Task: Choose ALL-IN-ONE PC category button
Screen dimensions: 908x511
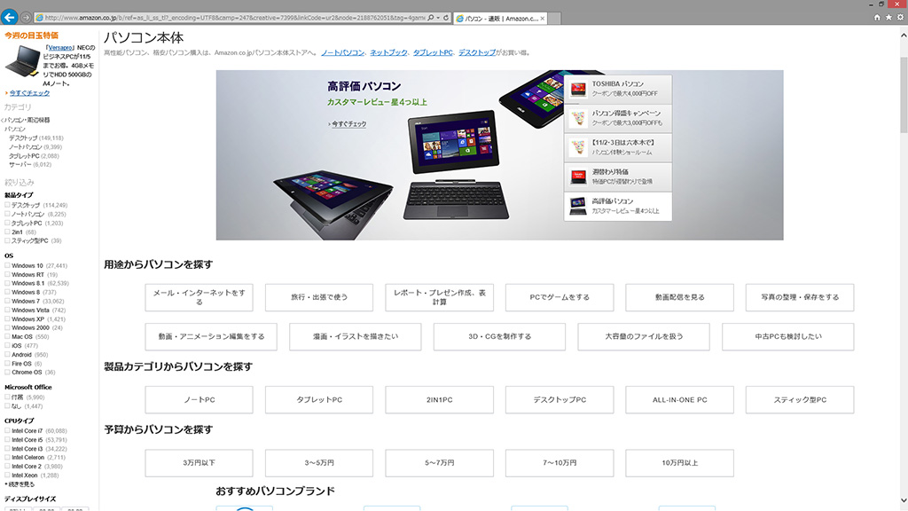Action: (680, 400)
